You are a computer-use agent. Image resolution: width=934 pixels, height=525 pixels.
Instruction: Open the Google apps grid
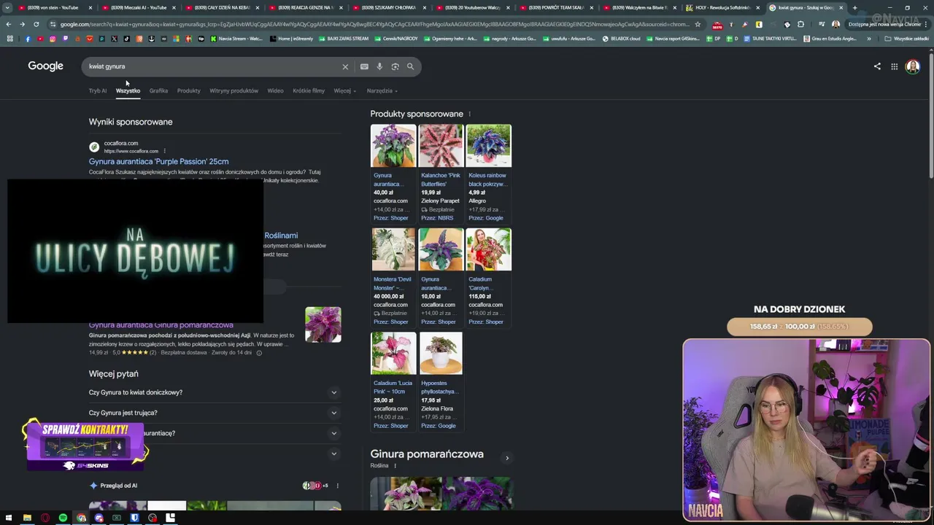894,66
